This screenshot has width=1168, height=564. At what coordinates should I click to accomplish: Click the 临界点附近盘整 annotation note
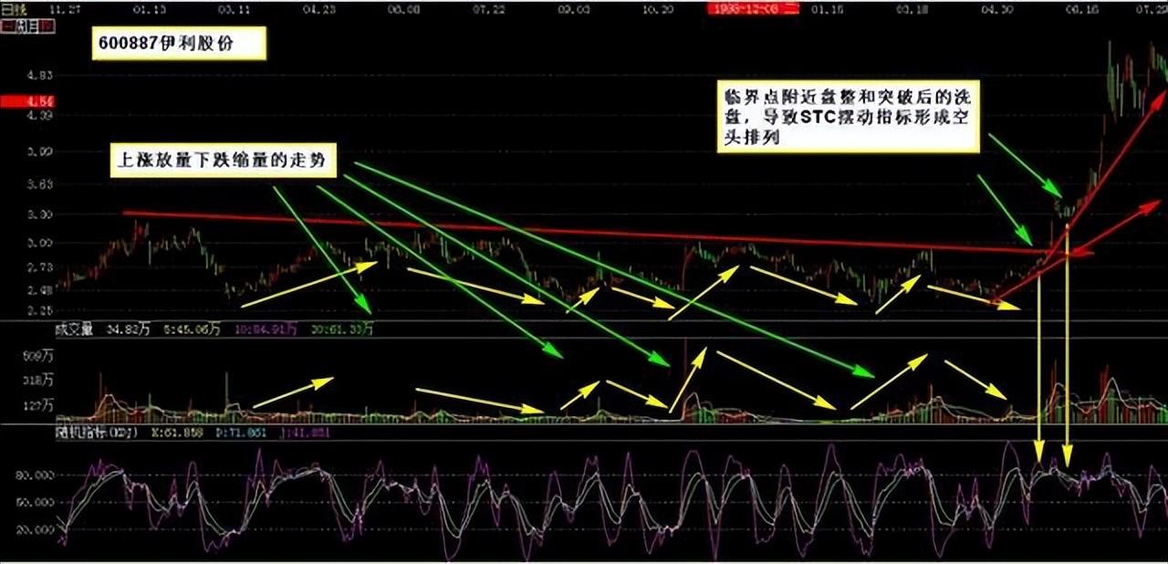pos(847,115)
